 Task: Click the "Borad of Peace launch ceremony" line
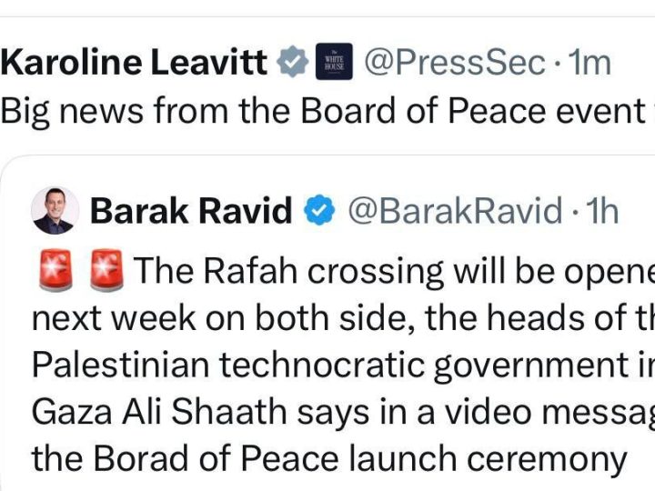pyautogui.click(x=327, y=458)
